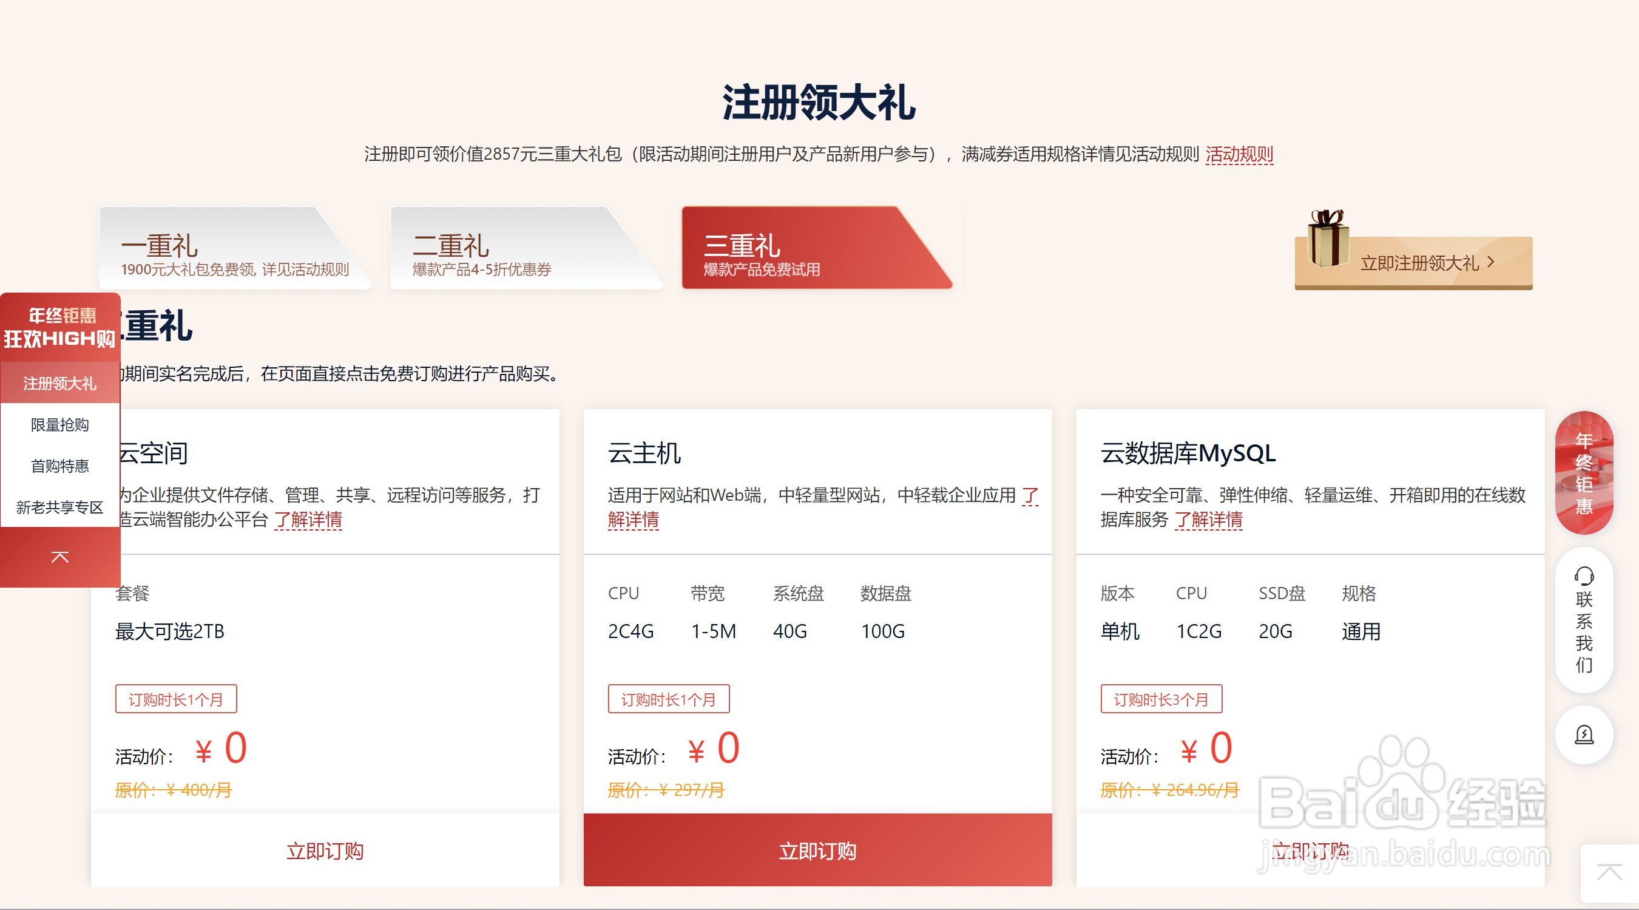Select 限量抢购 in left sidebar menu
This screenshot has width=1639, height=910.
[x=60, y=424]
